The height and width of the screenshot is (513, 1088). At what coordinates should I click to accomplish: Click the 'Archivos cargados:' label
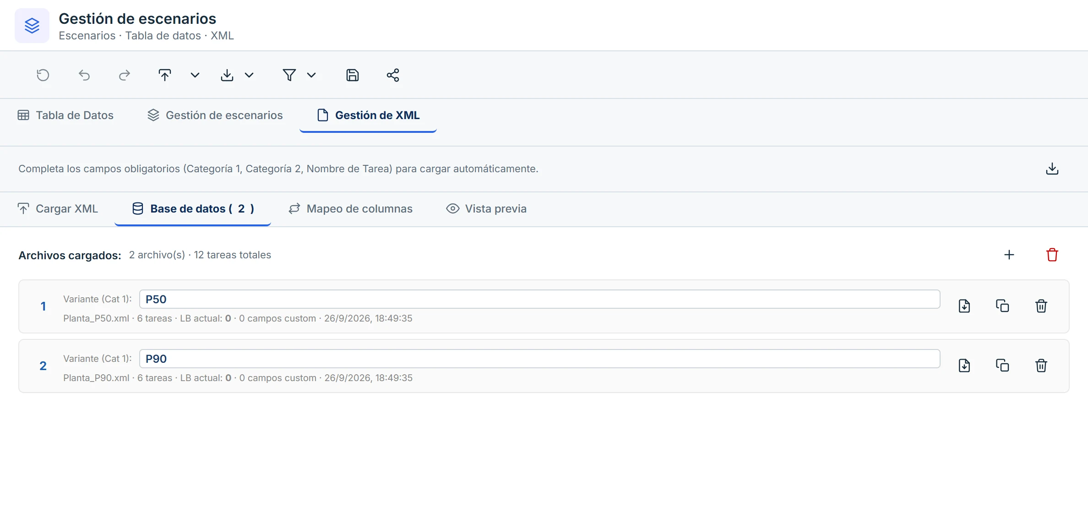tap(70, 255)
